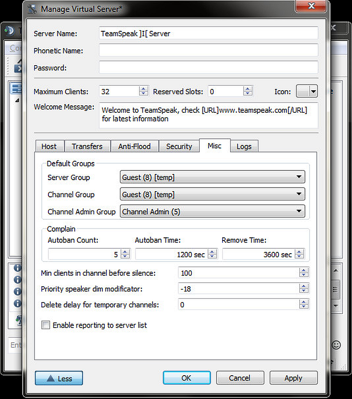Increase Remove Time with up arrow
The image size is (352, 399).
coord(299,251)
